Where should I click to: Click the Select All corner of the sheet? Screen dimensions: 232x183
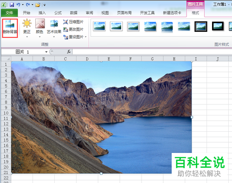(6, 59)
